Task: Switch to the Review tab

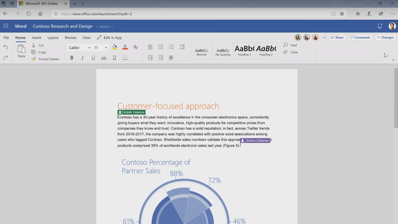Action: [71, 37]
